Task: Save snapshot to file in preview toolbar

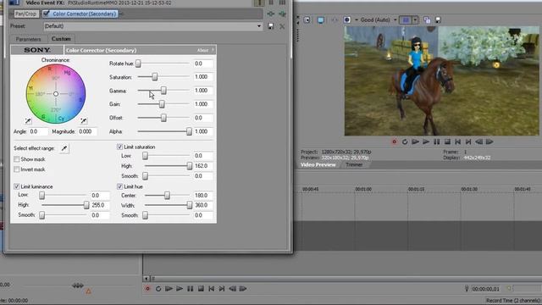Action: click(x=438, y=20)
